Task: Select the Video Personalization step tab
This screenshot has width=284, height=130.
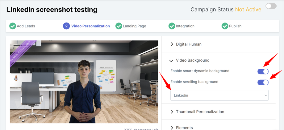Action: click(x=90, y=26)
